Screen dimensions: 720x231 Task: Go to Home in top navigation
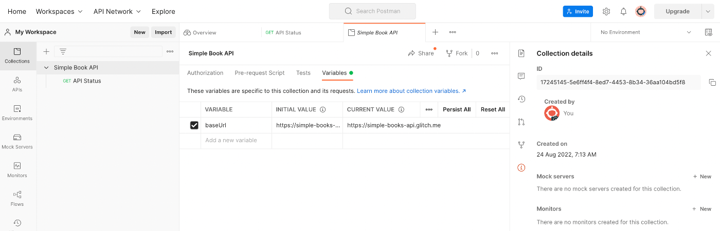point(17,11)
